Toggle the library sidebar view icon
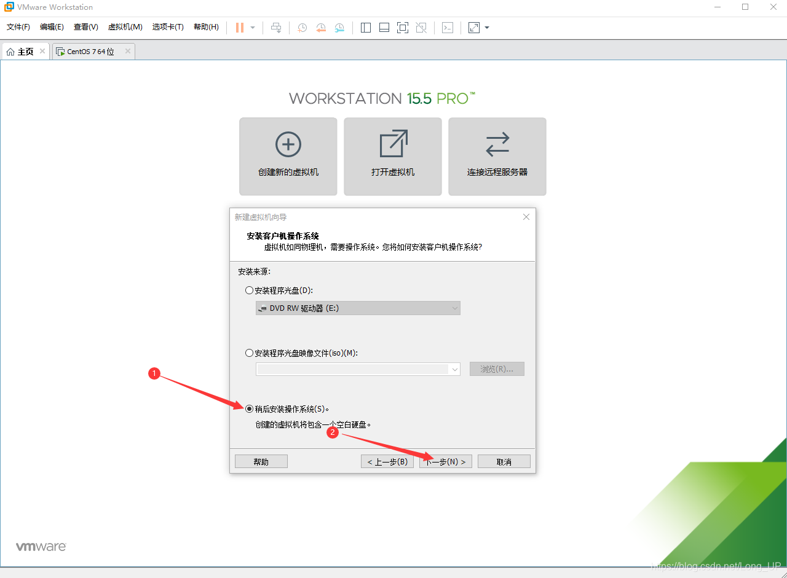787x578 pixels. pyautogui.click(x=366, y=28)
